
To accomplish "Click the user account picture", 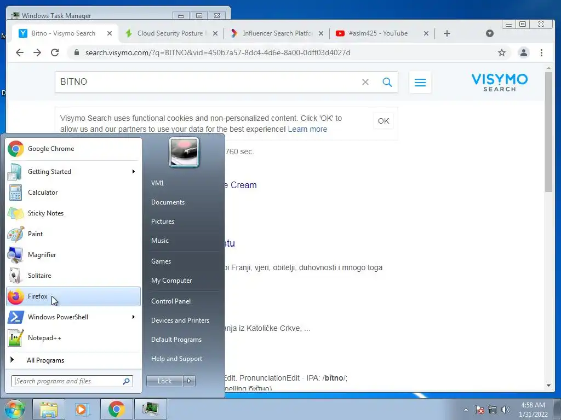I will (x=184, y=153).
